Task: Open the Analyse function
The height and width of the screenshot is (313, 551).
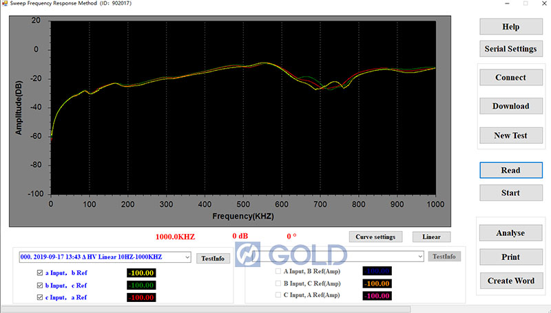Action: click(x=510, y=233)
